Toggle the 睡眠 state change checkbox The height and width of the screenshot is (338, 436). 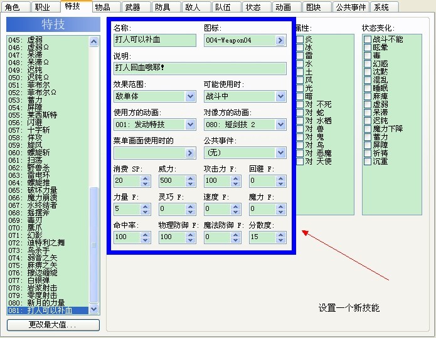pos(368,88)
